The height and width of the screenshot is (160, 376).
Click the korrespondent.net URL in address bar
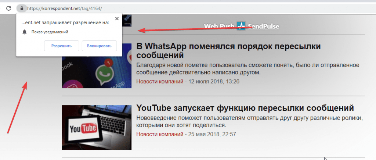coord(65,8)
